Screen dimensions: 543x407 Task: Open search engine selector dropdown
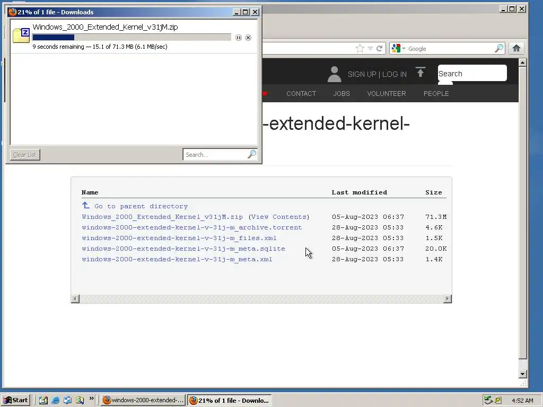tap(398, 48)
